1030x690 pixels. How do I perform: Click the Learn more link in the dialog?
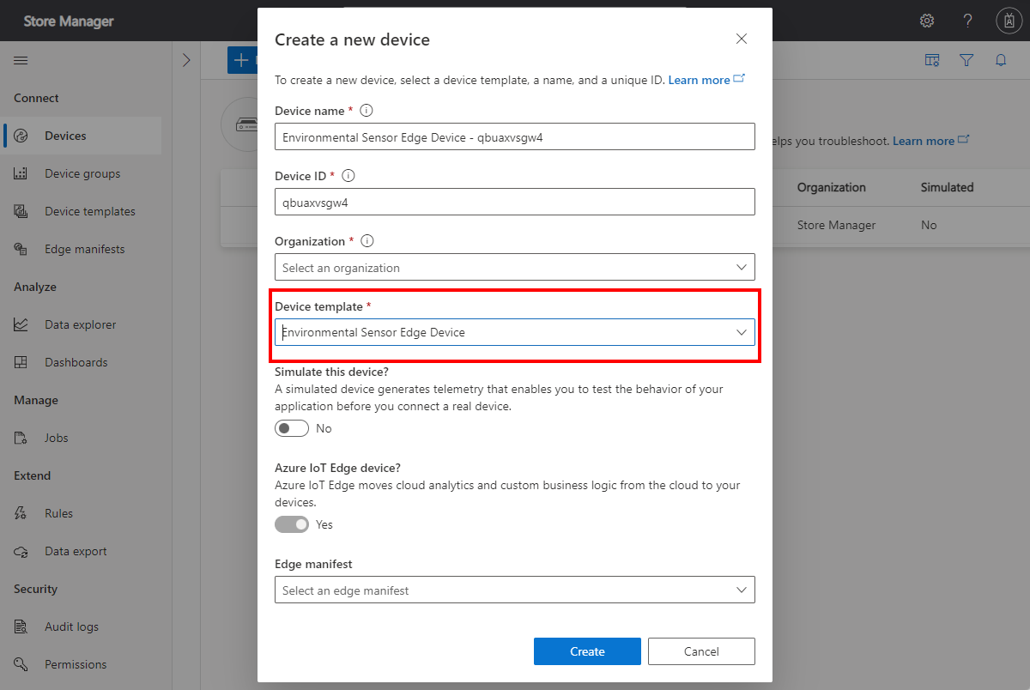(699, 79)
